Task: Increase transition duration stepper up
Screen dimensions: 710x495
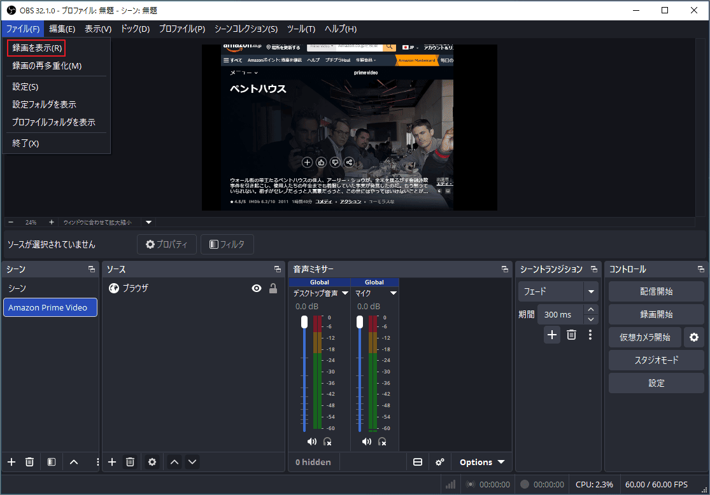Action: [x=590, y=309]
